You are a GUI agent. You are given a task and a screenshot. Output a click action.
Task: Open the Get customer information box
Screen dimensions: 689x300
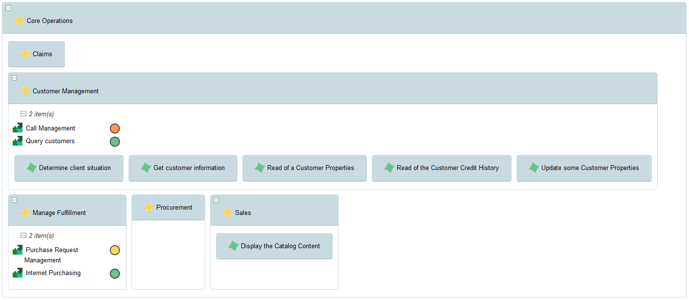[183, 168]
